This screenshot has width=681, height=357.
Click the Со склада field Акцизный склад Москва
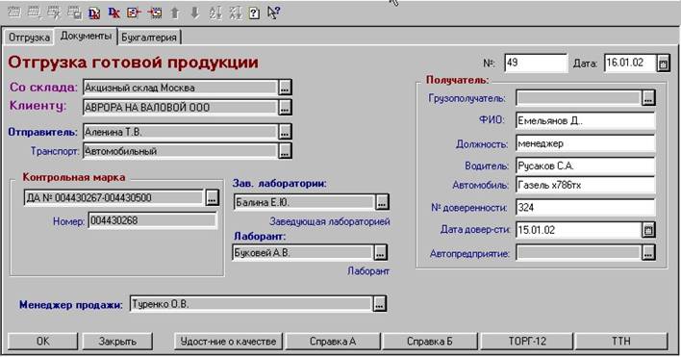(x=180, y=88)
